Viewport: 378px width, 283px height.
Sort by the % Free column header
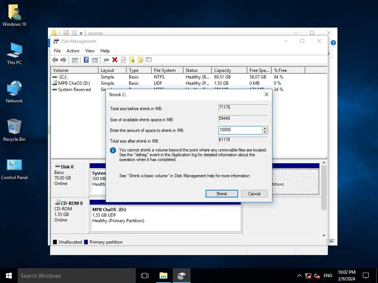pos(288,70)
